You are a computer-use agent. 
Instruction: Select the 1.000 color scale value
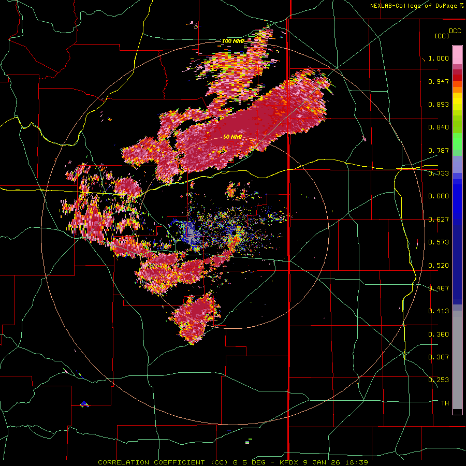click(x=439, y=58)
